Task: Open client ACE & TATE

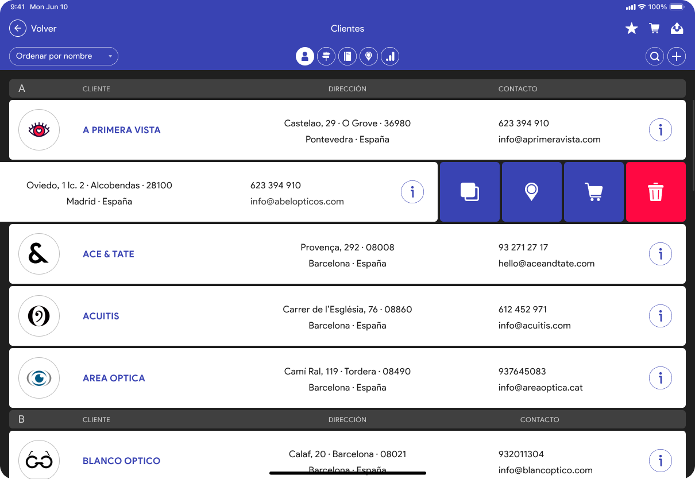Action: coord(109,254)
